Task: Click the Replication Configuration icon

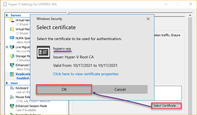Action: pyautogui.click(x=12, y=74)
